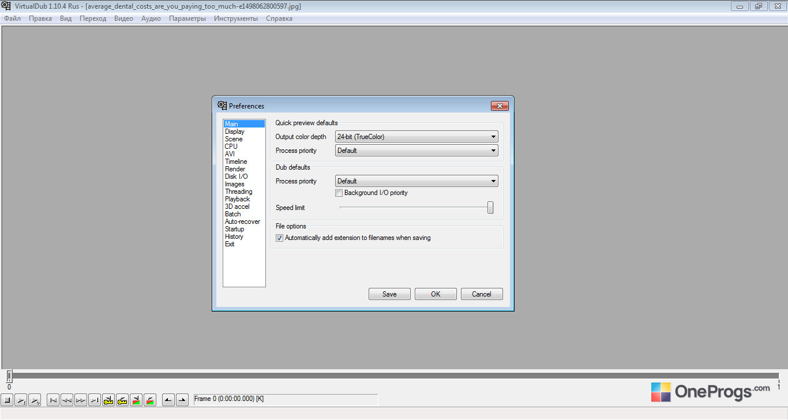Viewport: 788px width, 420px height.
Task: Click the Speed limit slider handle
Action: tap(490, 208)
